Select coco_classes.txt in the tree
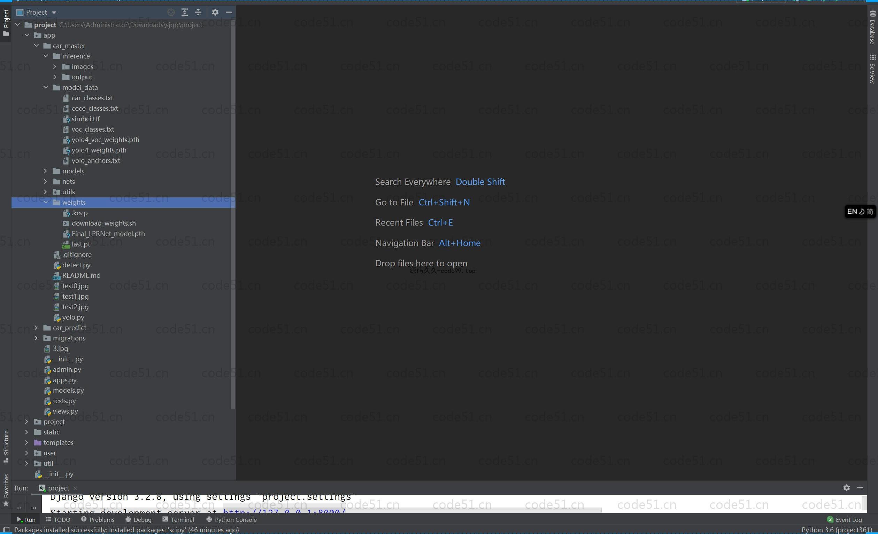The image size is (878, 534). click(95, 109)
